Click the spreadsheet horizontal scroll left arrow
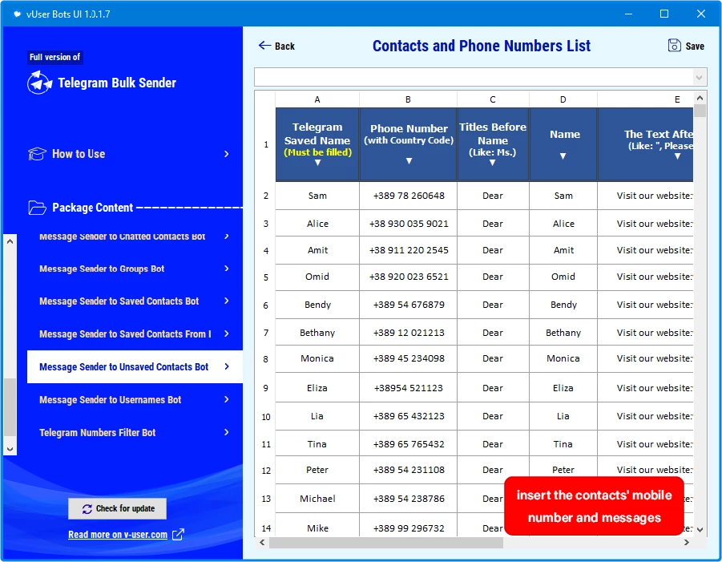Screen dimensions: 722x562 click(x=262, y=542)
